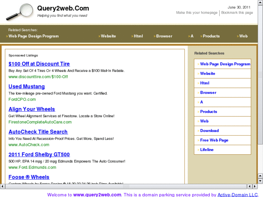
Task: Click sidebar 'Html' related search
Action: [205, 83]
